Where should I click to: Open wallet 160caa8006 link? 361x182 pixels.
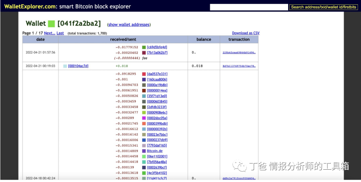tap(157, 79)
